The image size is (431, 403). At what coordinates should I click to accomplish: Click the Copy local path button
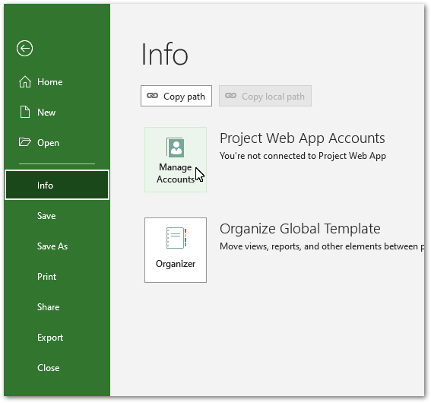pos(265,96)
